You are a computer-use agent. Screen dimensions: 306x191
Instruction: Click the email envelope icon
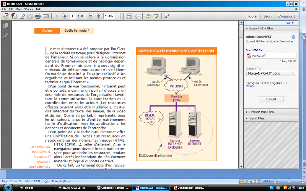pyautogui.click(x=46, y=16)
